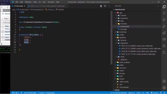This screenshot has width=167, height=94.
Task: Close the Product.php tab
Action: click(x=25, y=6)
